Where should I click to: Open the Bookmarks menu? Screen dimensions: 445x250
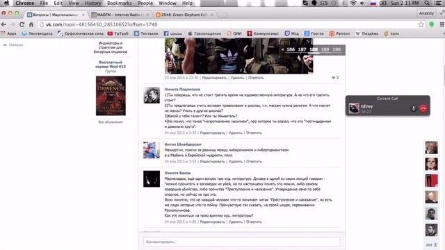[x=119, y=3]
